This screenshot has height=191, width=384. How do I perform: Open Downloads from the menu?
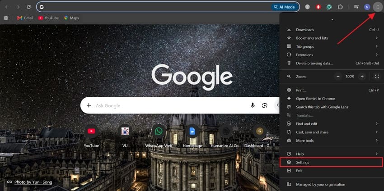click(x=332, y=30)
